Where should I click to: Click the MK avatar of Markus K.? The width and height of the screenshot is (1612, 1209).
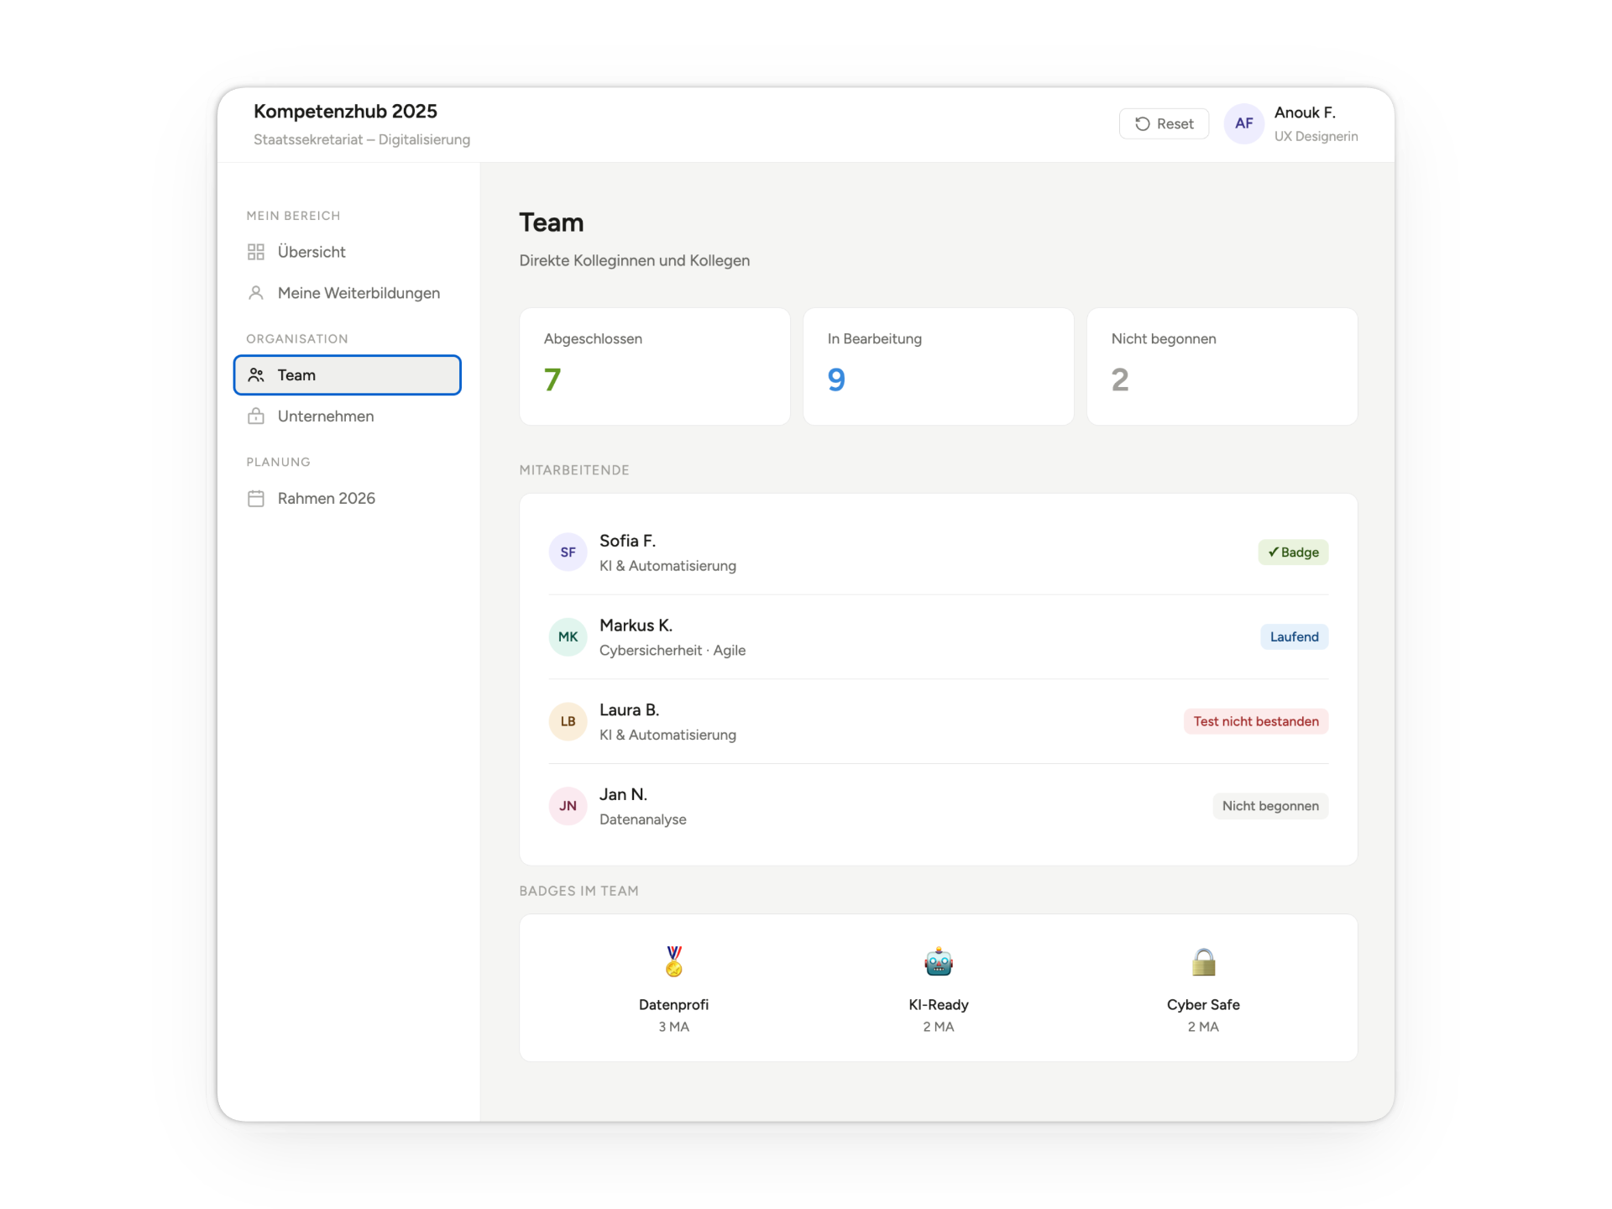coord(568,637)
